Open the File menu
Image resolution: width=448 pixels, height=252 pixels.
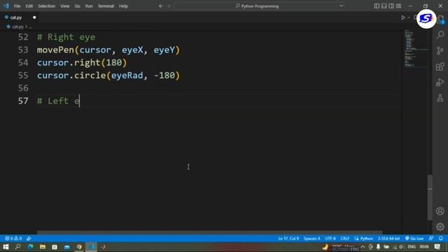(x=17, y=6)
